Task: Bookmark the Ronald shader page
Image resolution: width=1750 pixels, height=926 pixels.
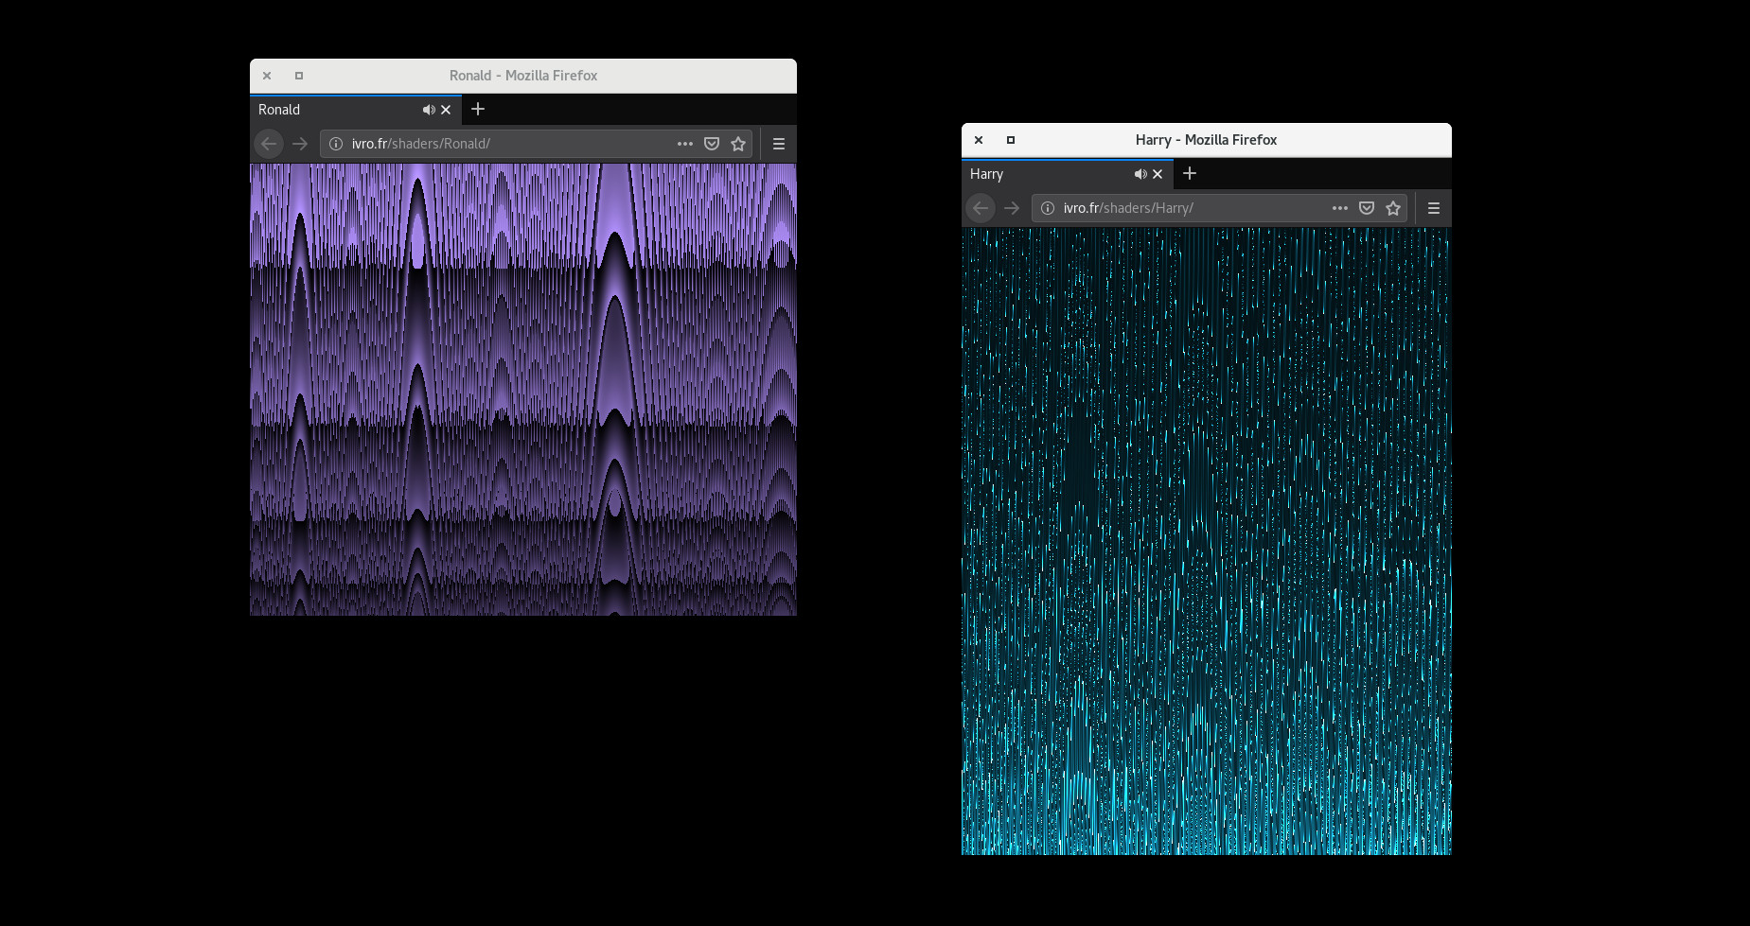Action: pyautogui.click(x=738, y=144)
